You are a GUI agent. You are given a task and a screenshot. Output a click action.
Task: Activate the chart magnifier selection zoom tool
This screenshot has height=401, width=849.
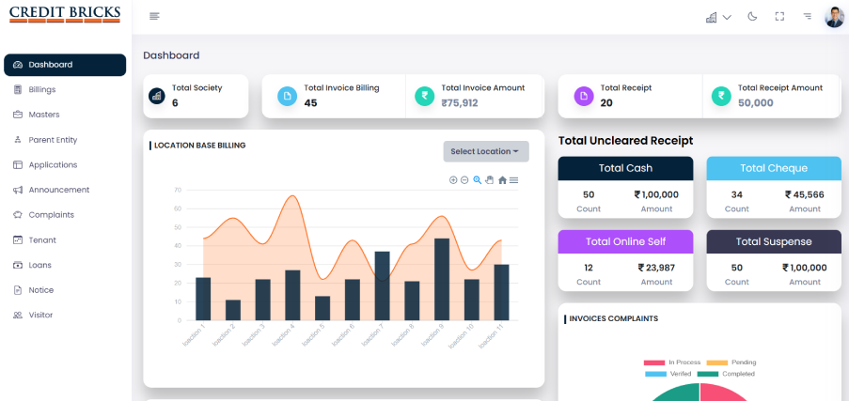pos(478,179)
